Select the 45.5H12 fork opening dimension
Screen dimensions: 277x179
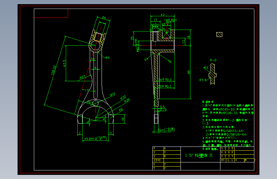click(96, 138)
